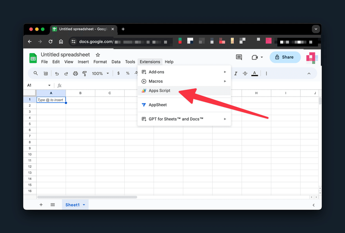Click the docs.google.com address bar
Image resolution: width=345 pixels, height=233 pixels.
pyautogui.click(x=120, y=41)
